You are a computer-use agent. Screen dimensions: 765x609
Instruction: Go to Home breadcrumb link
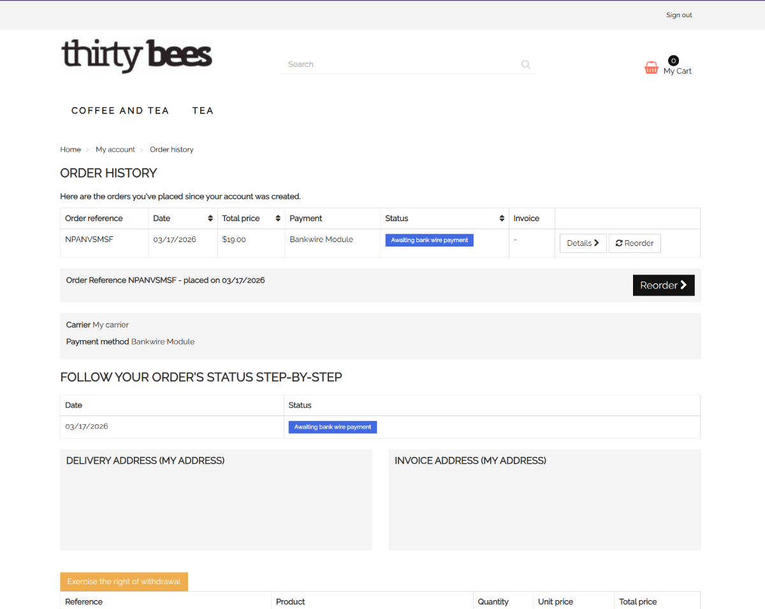pos(70,150)
